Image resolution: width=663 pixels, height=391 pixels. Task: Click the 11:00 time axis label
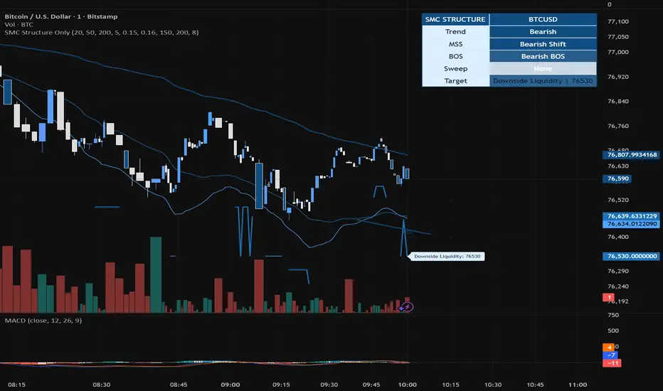click(578, 385)
